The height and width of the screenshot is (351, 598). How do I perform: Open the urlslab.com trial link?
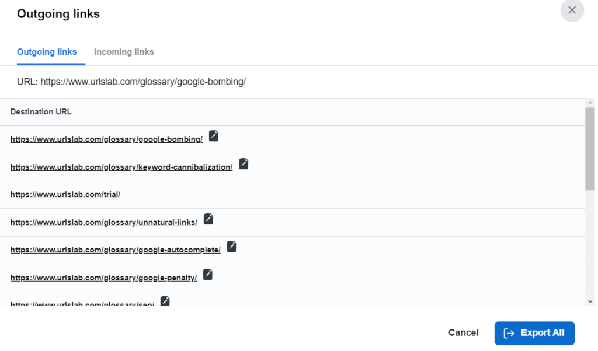(65, 194)
